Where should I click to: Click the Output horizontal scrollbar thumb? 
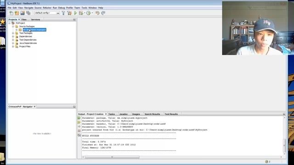point(112,157)
